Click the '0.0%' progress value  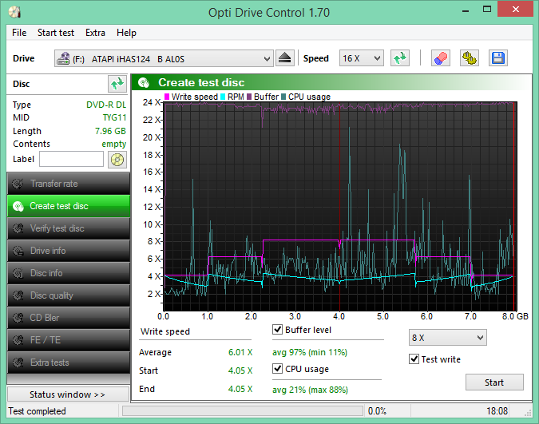point(377,411)
